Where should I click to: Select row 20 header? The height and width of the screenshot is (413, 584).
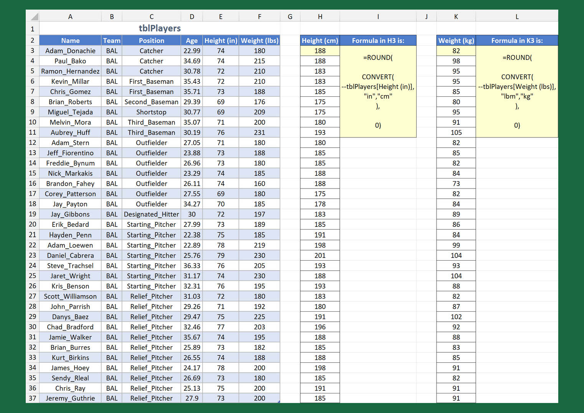32,225
